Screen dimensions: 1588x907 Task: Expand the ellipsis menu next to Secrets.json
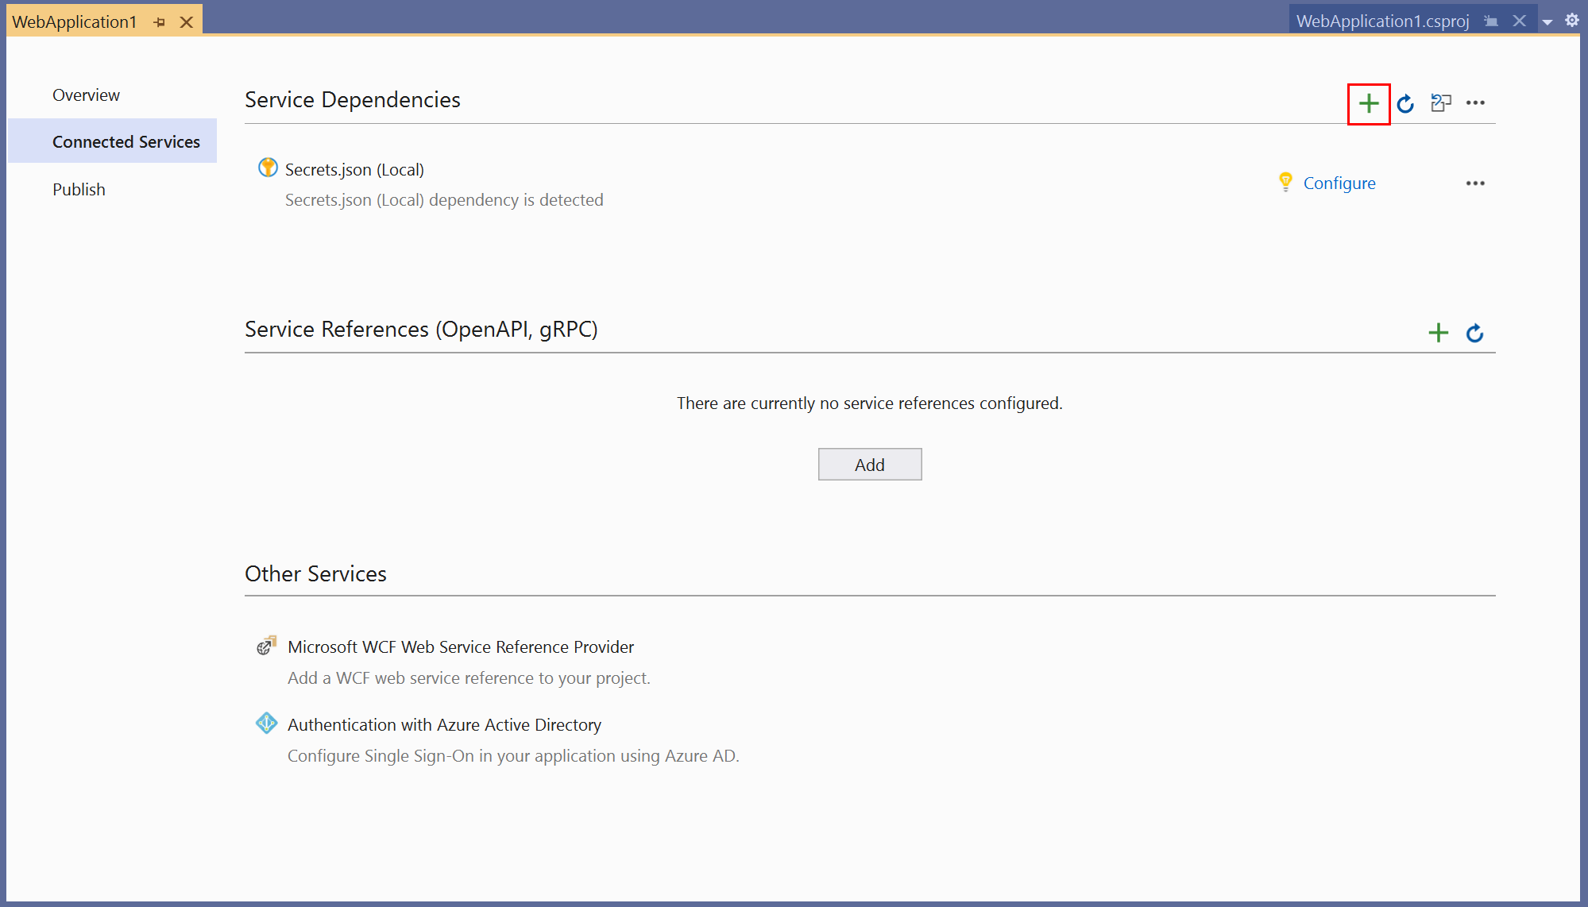coord(1474,183)
